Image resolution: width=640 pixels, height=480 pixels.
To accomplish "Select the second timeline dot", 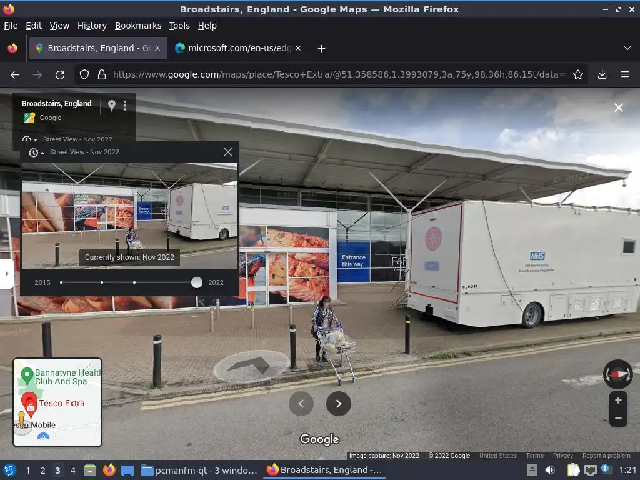I will 102,282.
